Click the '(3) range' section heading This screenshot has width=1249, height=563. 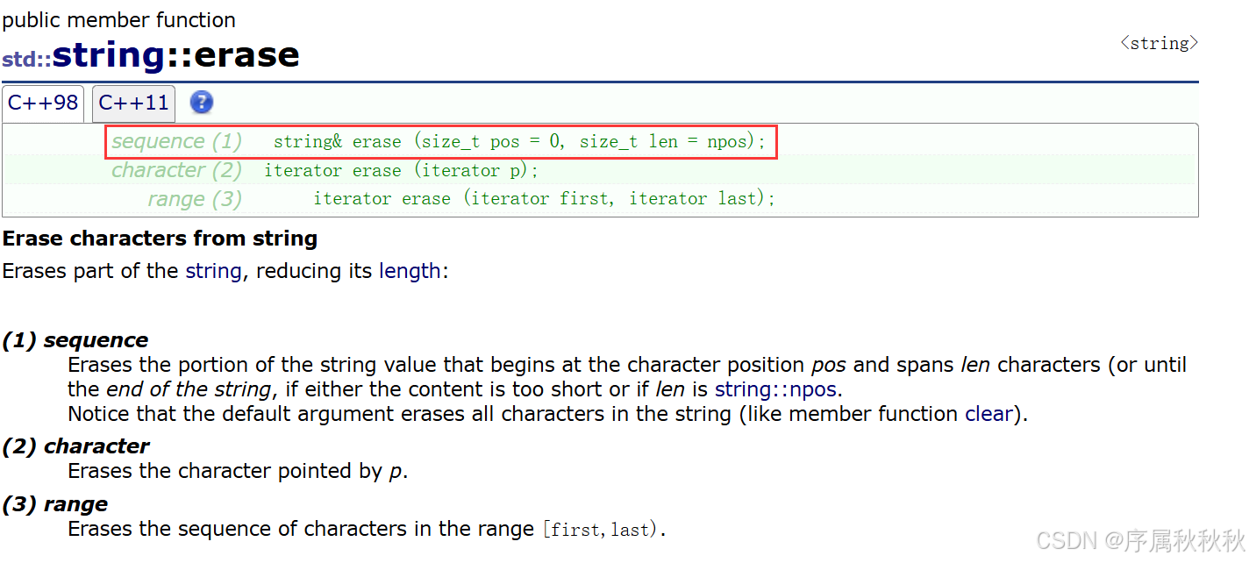55,504
